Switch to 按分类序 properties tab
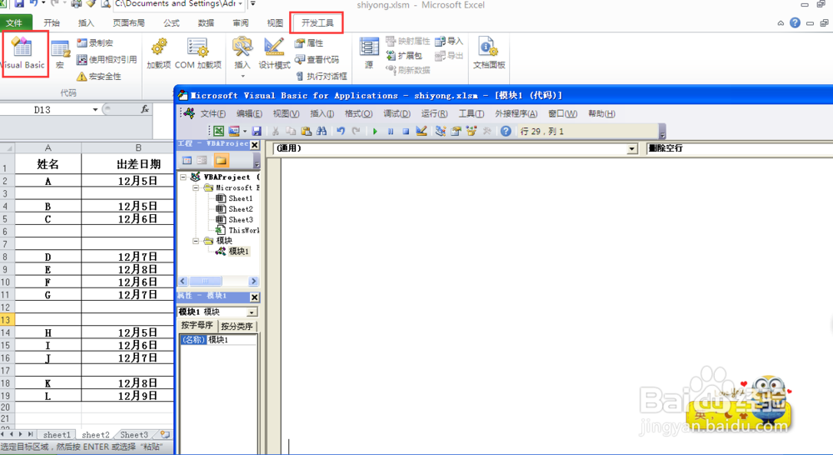This screenshot has width=833, height=455. 237,326
